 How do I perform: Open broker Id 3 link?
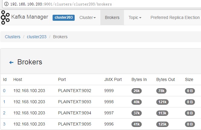pos(4,124)
